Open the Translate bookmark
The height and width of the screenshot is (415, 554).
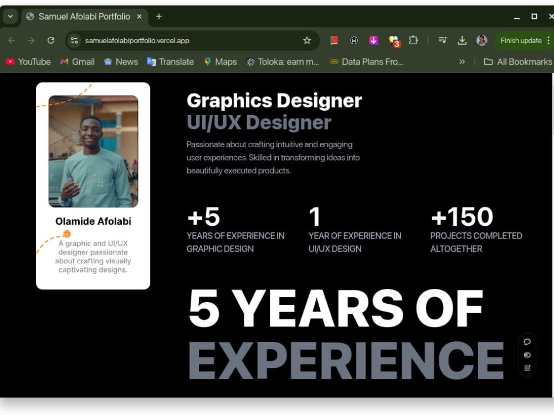(x=170, y=62)
